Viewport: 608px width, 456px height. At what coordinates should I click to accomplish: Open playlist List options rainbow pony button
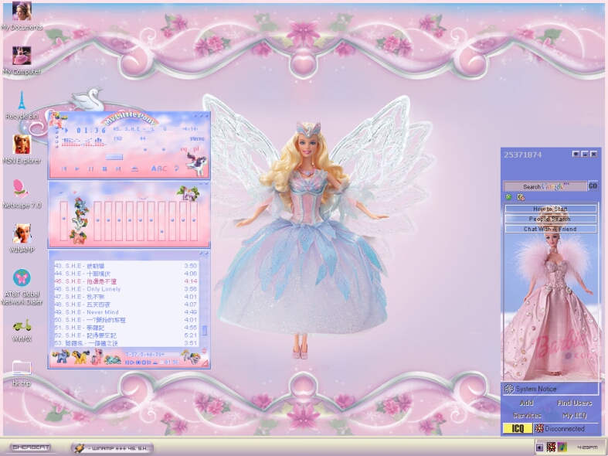[190, 356]
